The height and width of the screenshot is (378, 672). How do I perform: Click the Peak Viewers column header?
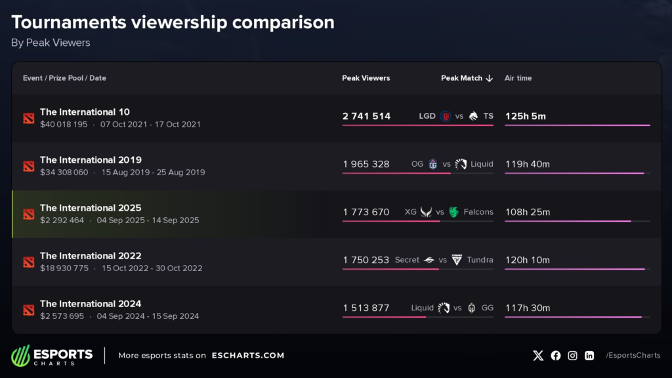pyautogui.click(x=366, y=78)
